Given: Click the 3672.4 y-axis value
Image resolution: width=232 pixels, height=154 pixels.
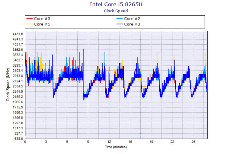Looking at the screenshot, I should click(x=18, y=55).
